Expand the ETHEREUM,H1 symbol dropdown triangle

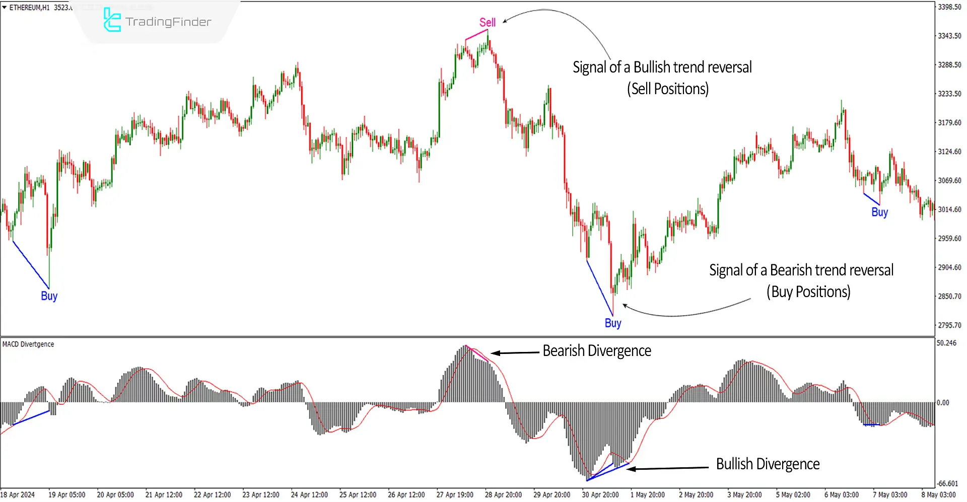coord(4,8)
